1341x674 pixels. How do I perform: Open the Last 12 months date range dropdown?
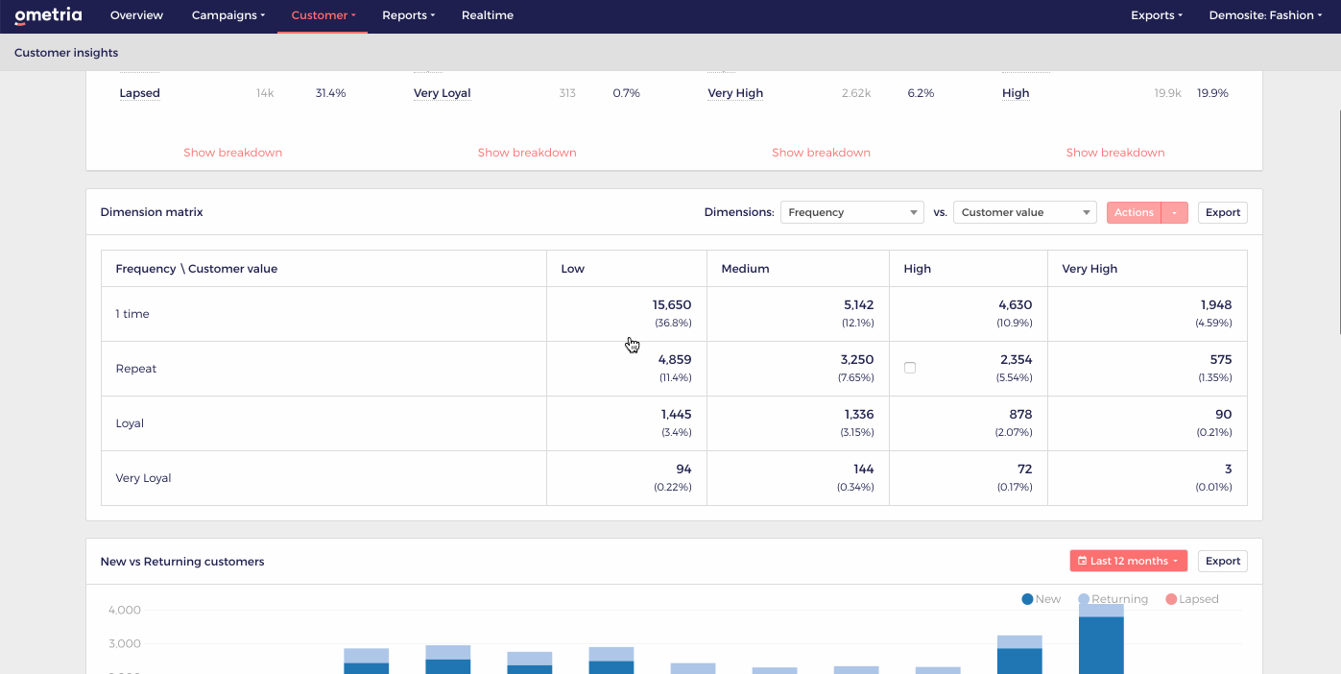coord(1129,561)
